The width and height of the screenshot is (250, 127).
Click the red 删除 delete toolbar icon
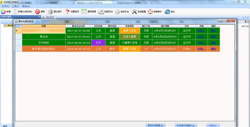point(37,12)
